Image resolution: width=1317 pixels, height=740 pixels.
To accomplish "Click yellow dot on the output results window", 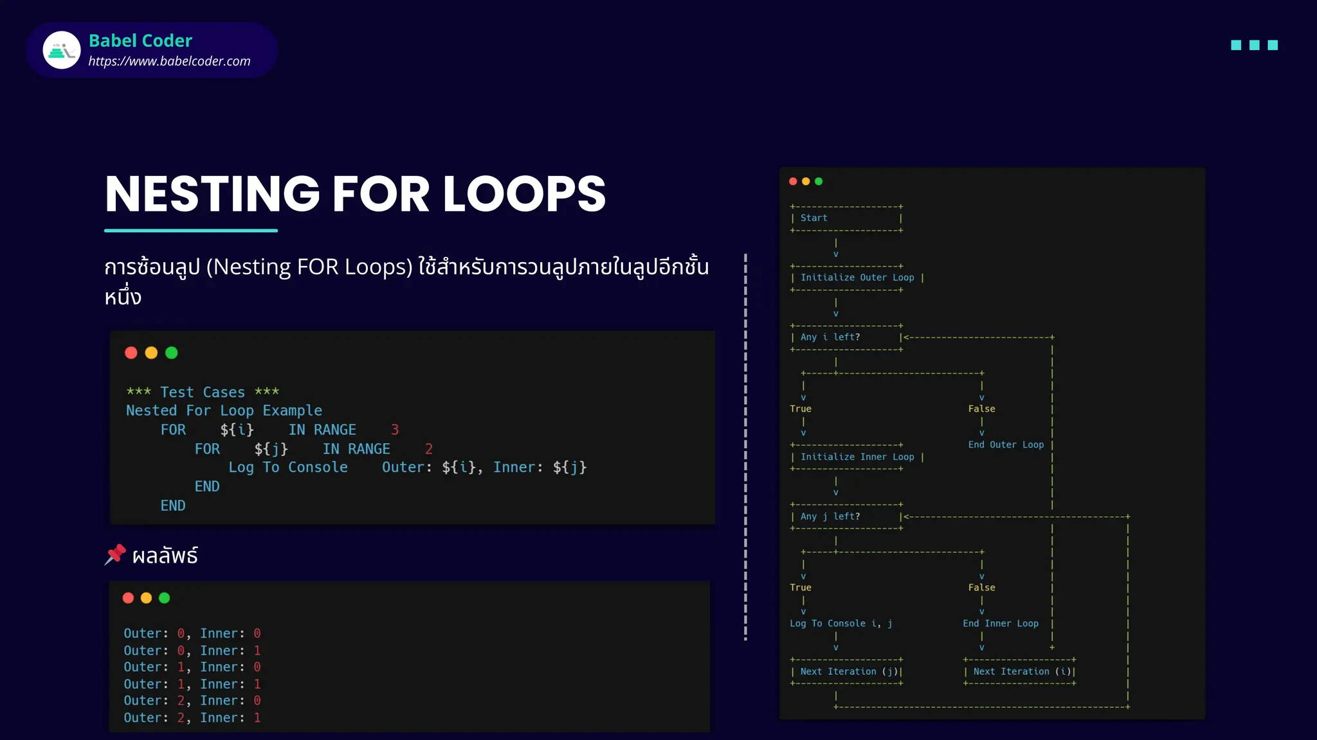I will pos(146,598).
